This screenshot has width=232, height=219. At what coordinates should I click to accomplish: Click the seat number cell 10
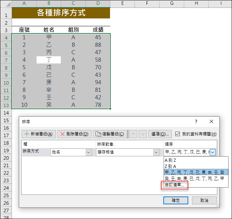24,105
